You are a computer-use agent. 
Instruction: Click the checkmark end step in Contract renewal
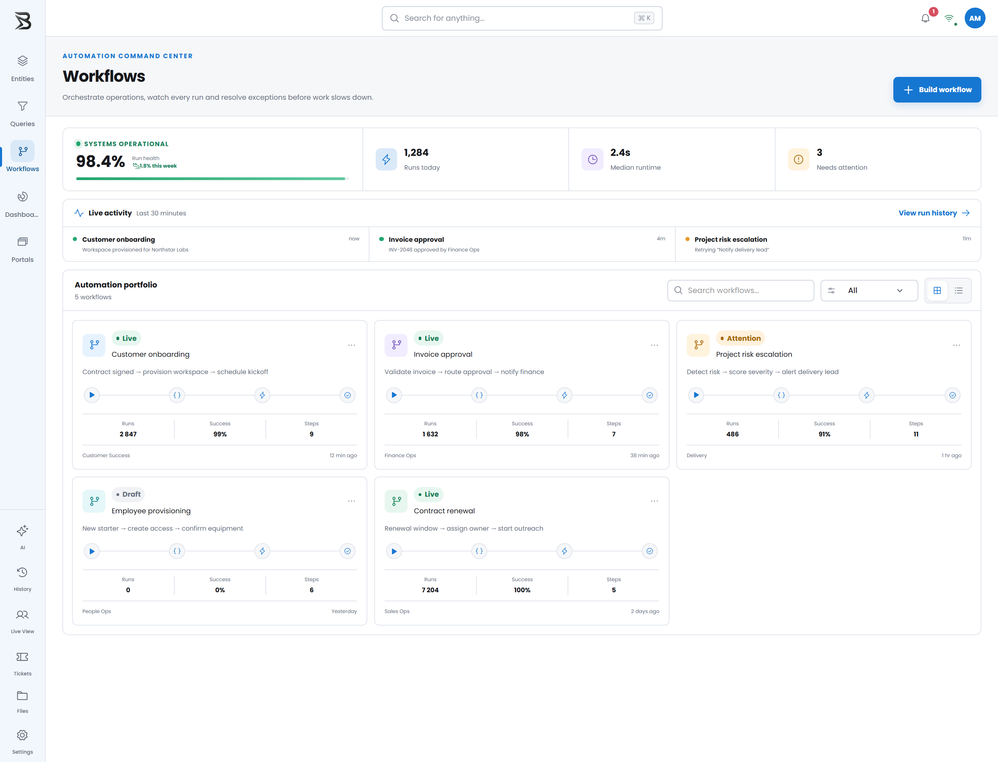[649, 551]
